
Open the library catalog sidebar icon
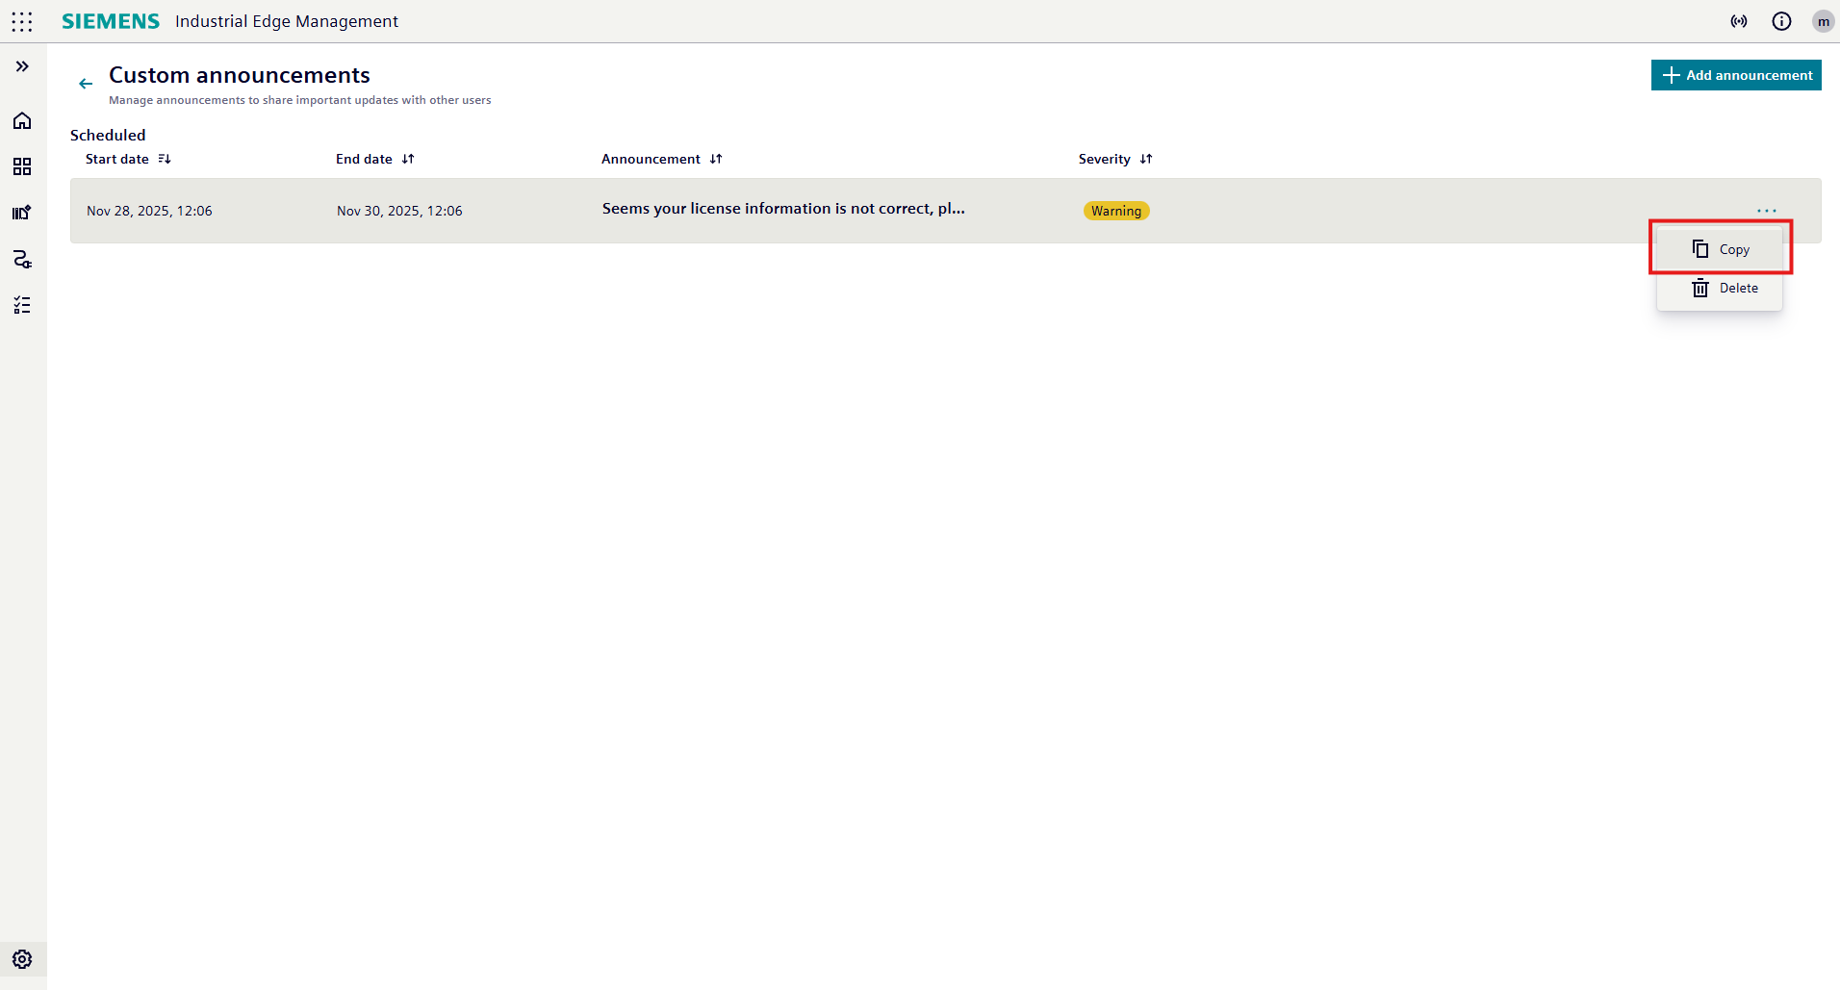[x=22, y=213]
